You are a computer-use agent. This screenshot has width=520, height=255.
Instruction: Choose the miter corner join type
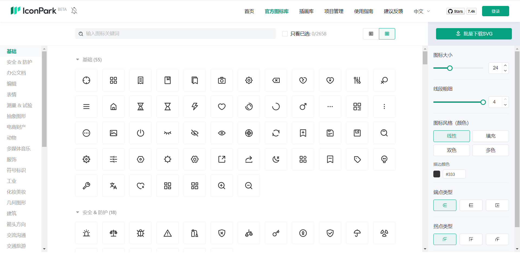(471, 239)
